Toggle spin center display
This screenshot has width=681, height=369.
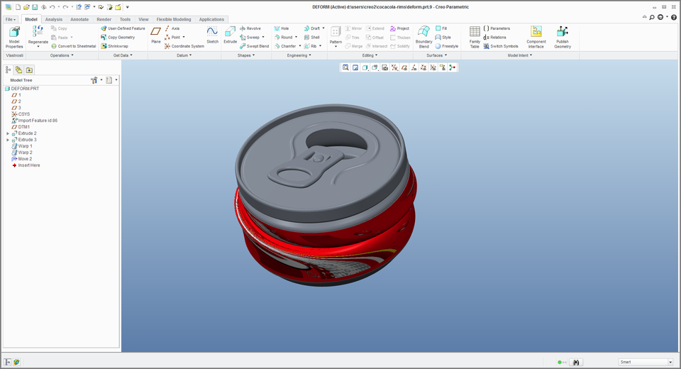click(x=453, y=67)
